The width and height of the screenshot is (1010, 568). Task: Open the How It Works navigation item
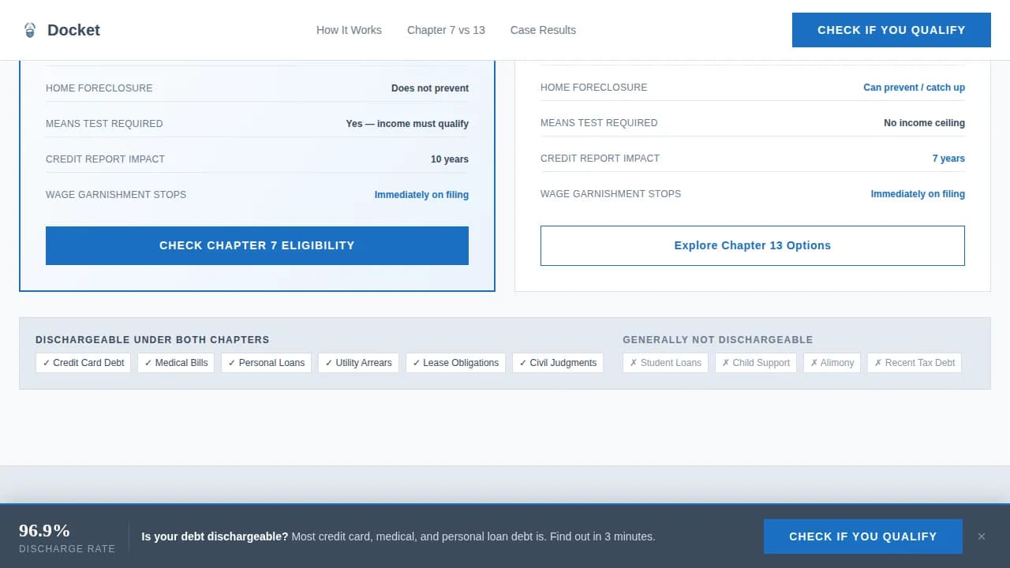coord(349,30)
